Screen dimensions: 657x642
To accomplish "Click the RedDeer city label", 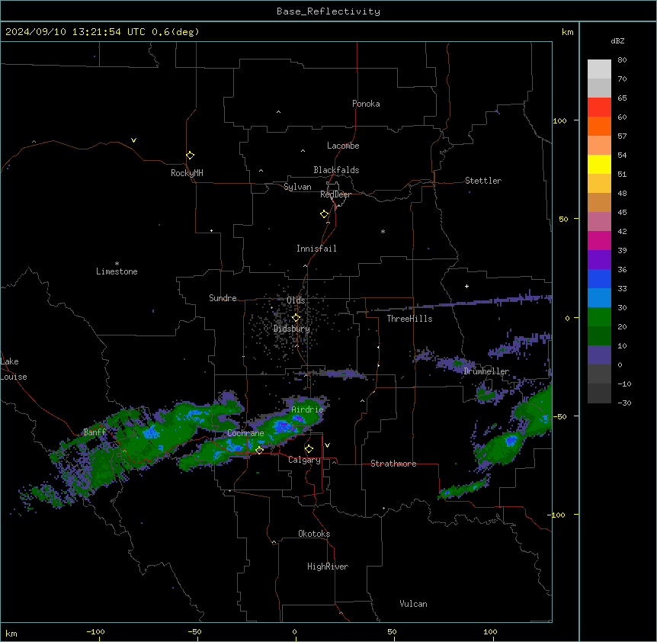I will tap(335, 194).
